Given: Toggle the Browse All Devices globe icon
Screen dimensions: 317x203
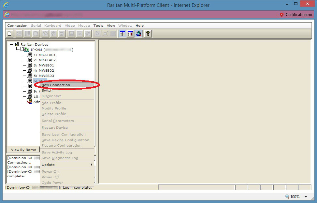Looking at the screenshot, I should click(138, 34).
